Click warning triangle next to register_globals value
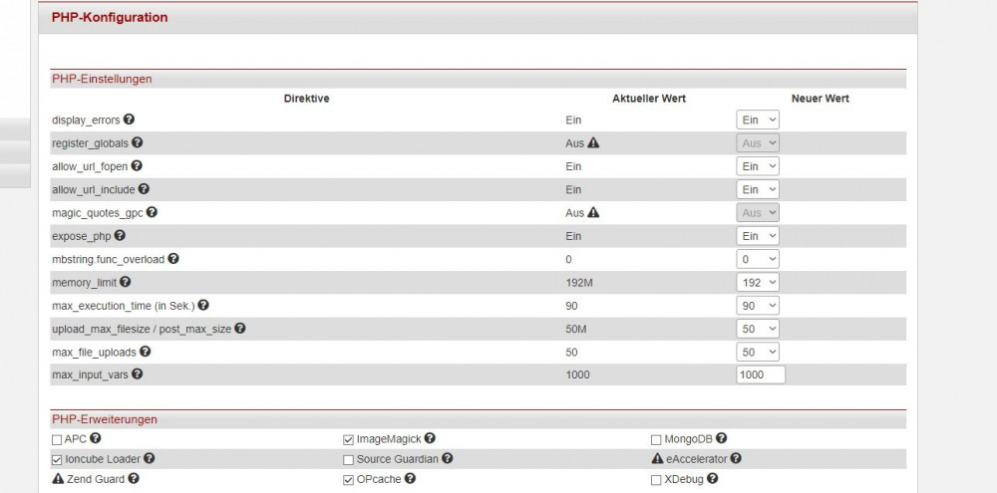The width and height of the screenshot is (997, 493). (x=593, y=143)
